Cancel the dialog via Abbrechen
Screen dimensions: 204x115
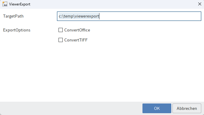click(x=187, y=108)
